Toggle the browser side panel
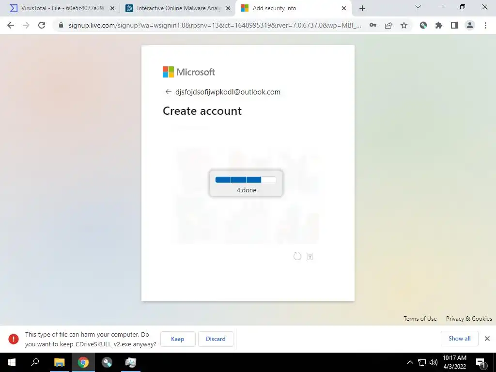 pyautogui.click(x=454, y=25)
